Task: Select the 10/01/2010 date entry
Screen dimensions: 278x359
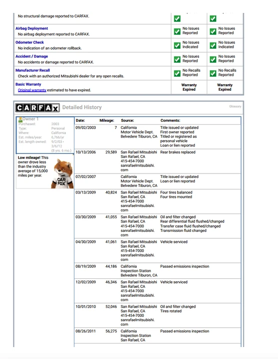Action: (86, 307)
